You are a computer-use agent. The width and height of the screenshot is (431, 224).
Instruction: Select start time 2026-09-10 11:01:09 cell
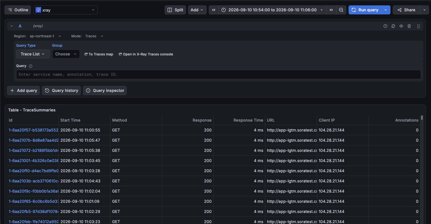click(x=84, y=201)
